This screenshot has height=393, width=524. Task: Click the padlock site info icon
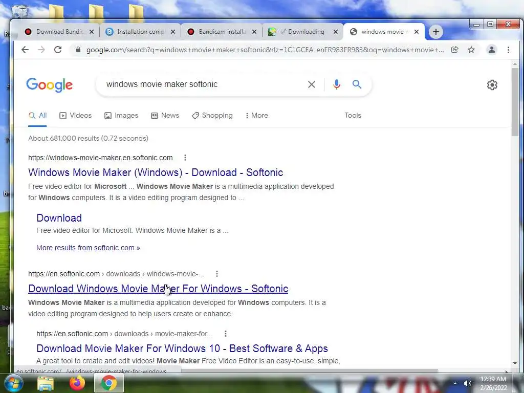[78, 50]
